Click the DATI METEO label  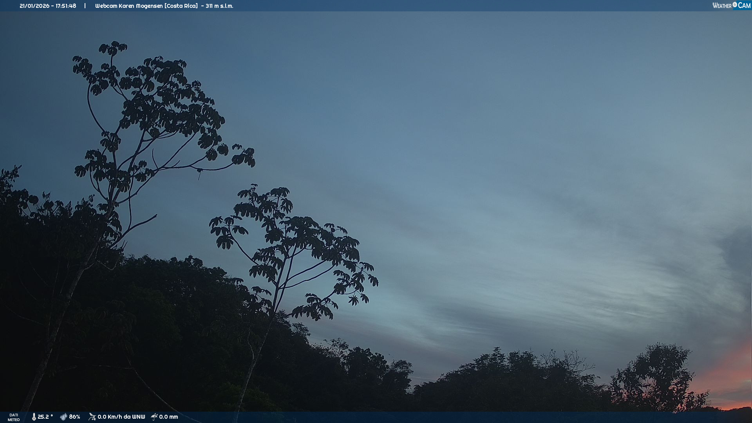pos(14,417)
